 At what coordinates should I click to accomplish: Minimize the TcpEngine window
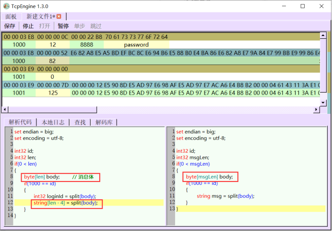tap(281, 6)
